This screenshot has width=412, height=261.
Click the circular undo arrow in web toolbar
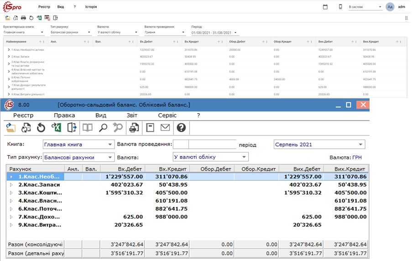coord(31,18)
